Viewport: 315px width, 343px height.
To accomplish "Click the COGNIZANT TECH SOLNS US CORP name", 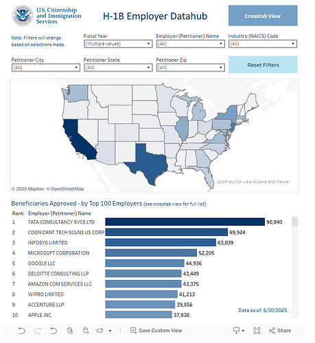I will 66,233.
